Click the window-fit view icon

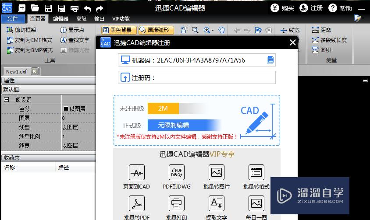click(x=185, y=30)
